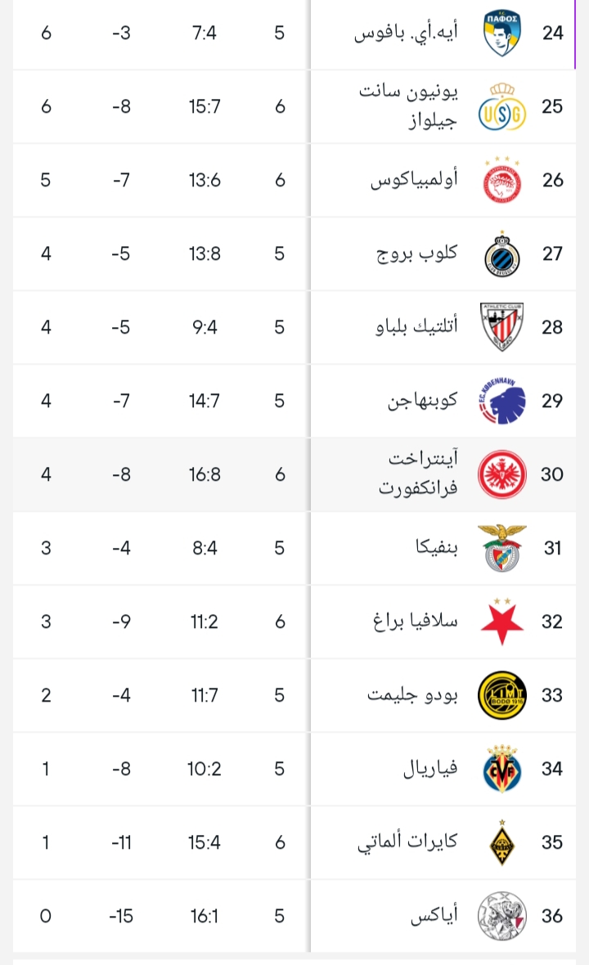This screenshot has width=589, height=965.
Task: Click Villarreal's 10:2 goals score cell
Action: tap(205, 769)
